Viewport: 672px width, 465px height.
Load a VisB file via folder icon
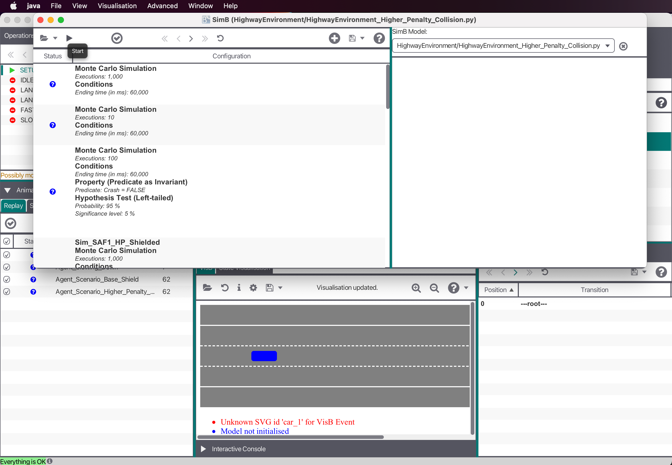coord(207,288)
